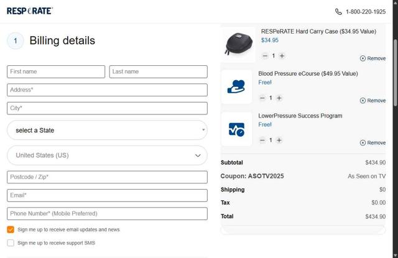
Task: Focus the City field
Action: [107, 108]
